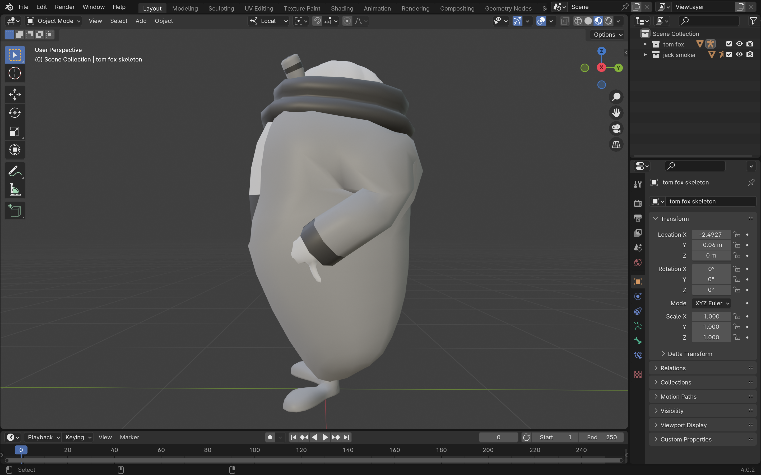Expand the Relations panel

coord(673,368)
